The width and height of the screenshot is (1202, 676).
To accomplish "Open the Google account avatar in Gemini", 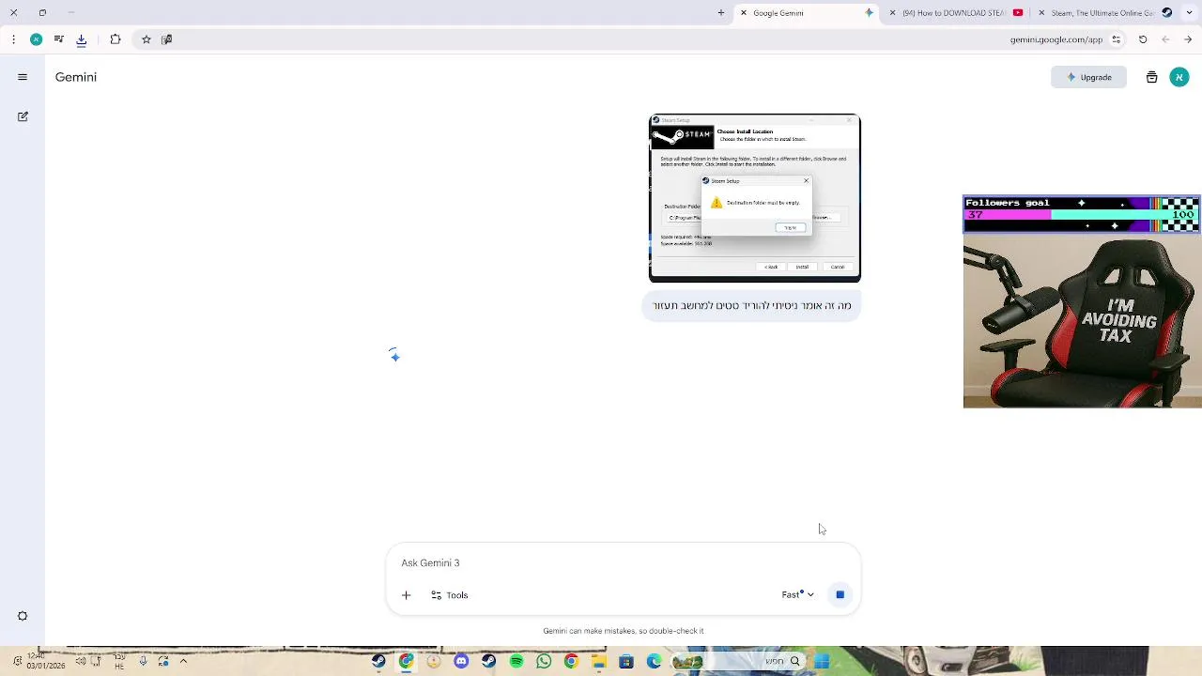I will tap(1179, 77).
